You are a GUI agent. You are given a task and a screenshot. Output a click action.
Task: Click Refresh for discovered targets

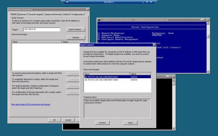click(x=76, y=38)
